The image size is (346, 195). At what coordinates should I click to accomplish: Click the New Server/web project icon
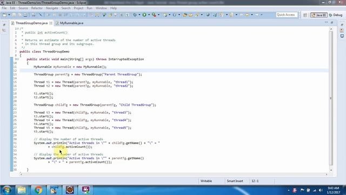(165, 15)
